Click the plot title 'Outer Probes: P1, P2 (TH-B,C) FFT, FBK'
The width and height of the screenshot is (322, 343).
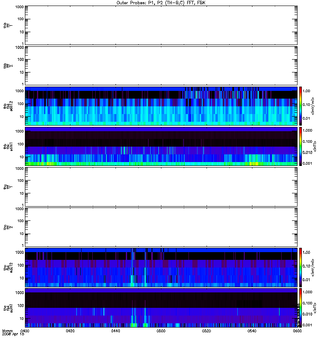coord(161,3)
